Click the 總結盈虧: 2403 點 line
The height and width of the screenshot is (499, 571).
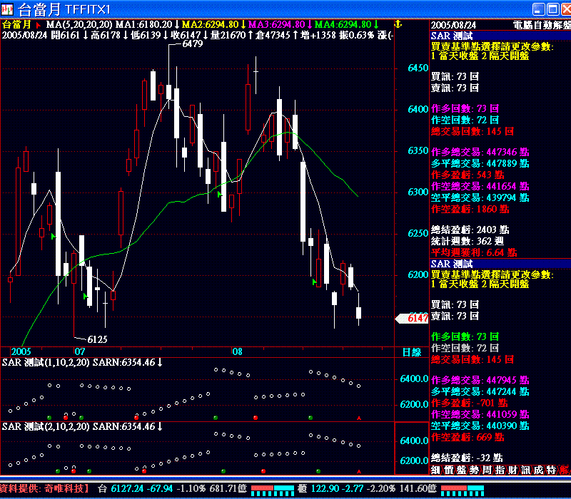click(x=470, y=230)
